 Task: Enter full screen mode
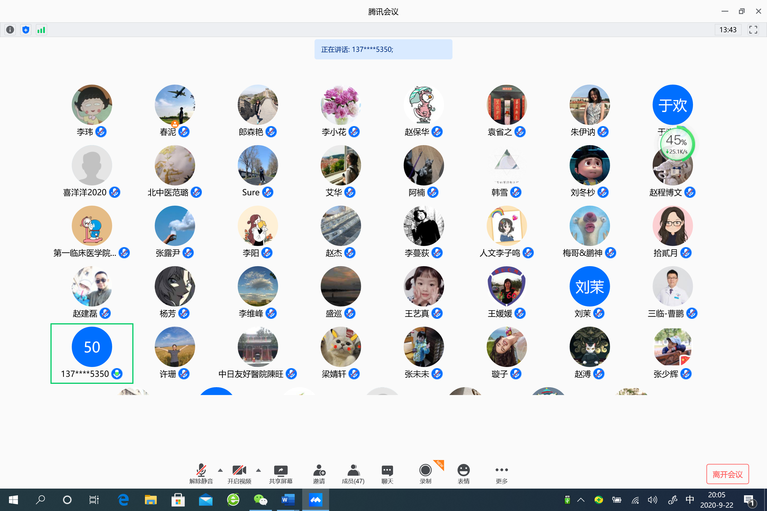point(753,30)
